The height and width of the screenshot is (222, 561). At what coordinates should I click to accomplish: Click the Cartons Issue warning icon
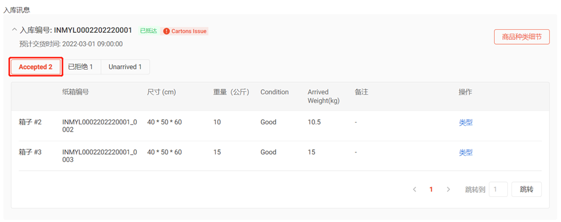pos(166,31)
